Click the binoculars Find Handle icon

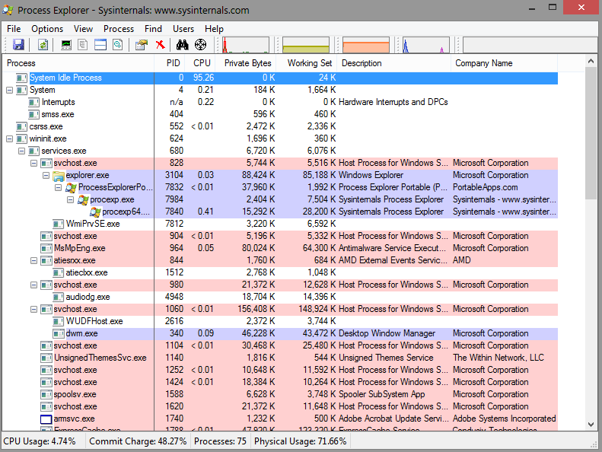coord(183,45)
